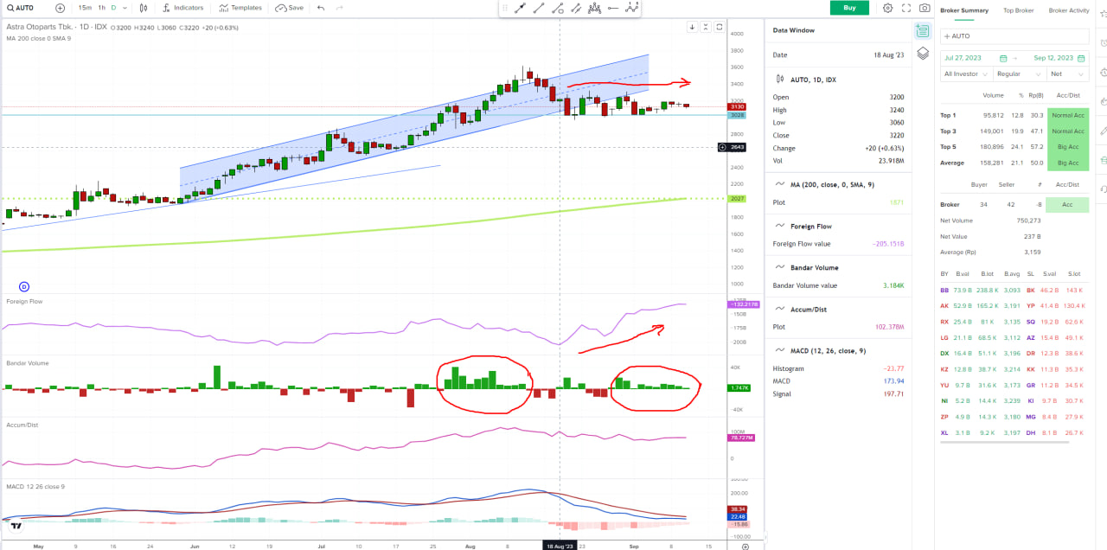Switch to the Broker Activity tab
The height and width of the screenshot is (550, 1107).
(x=1069, y=10)
